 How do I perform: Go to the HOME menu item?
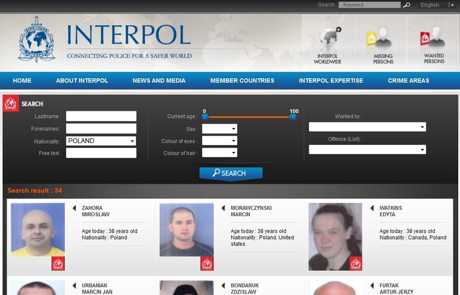click(22, 80)
